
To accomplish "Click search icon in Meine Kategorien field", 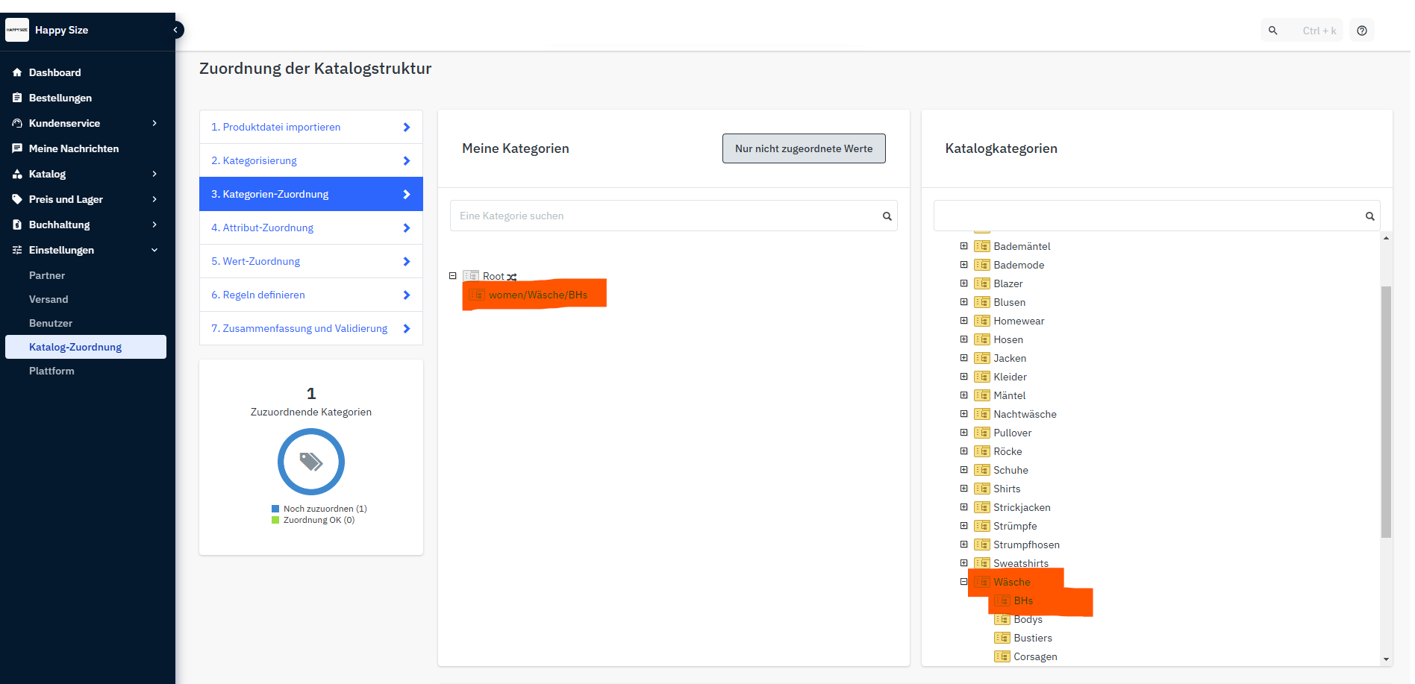I will click(887, 216).
